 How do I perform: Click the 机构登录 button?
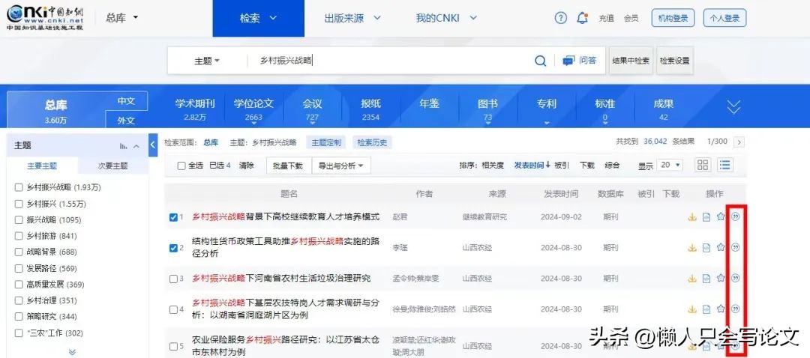(x=673, y=18)
